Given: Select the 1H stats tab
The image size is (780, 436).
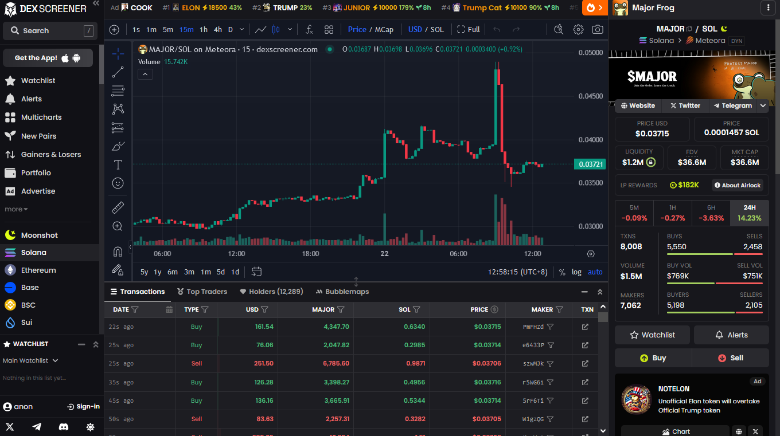Looking at the screenshot, I should pyautogui.click(x=672, y=213).
